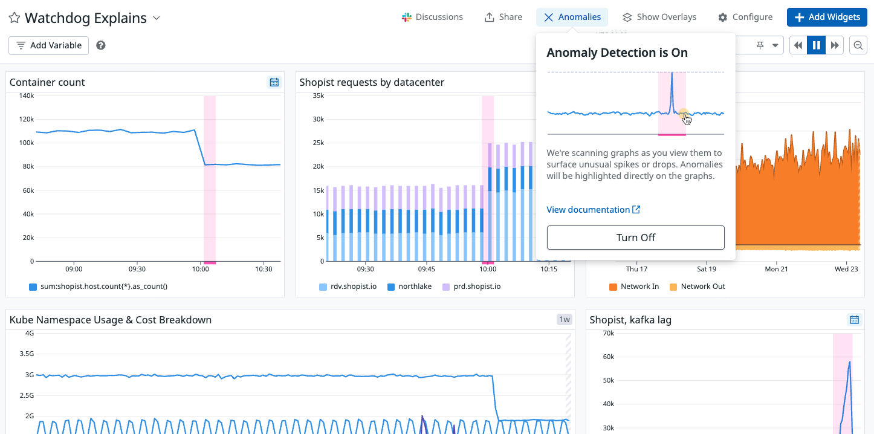This screenshot has width=874, height=434.
Task: Click the prd.shopist.io legend color swatch
Action: point(446,287)
